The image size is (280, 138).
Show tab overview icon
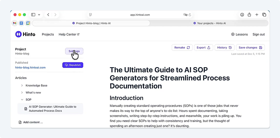264,15
